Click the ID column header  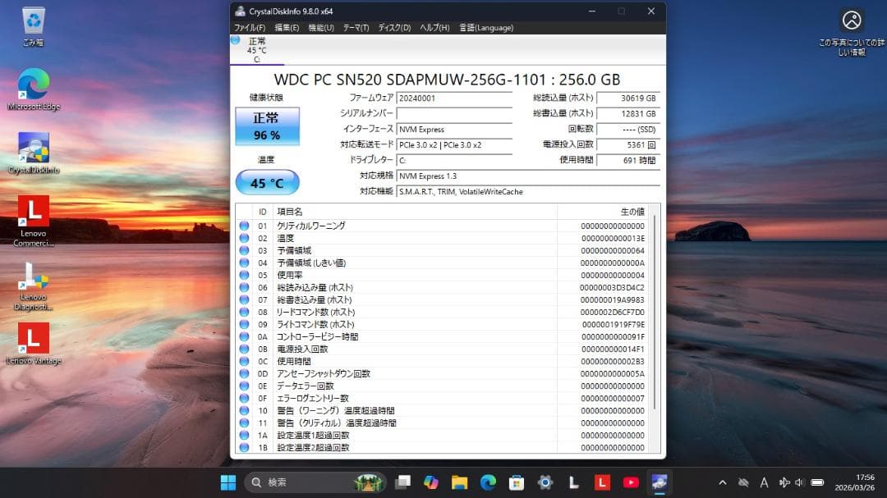tap(263, 212)
